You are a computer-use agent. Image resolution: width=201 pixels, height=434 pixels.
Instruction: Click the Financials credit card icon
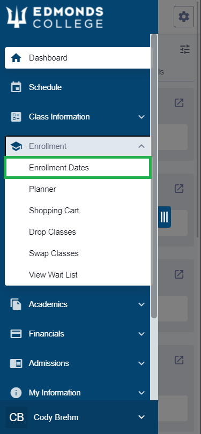(x=16, y=334)
